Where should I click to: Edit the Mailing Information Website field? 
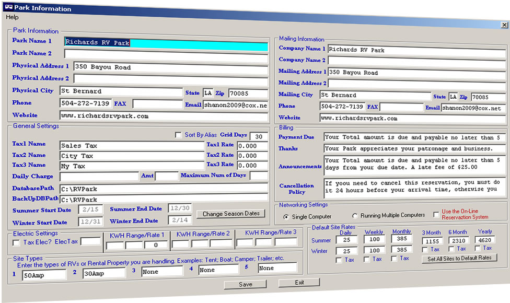(x=413, y=119)
